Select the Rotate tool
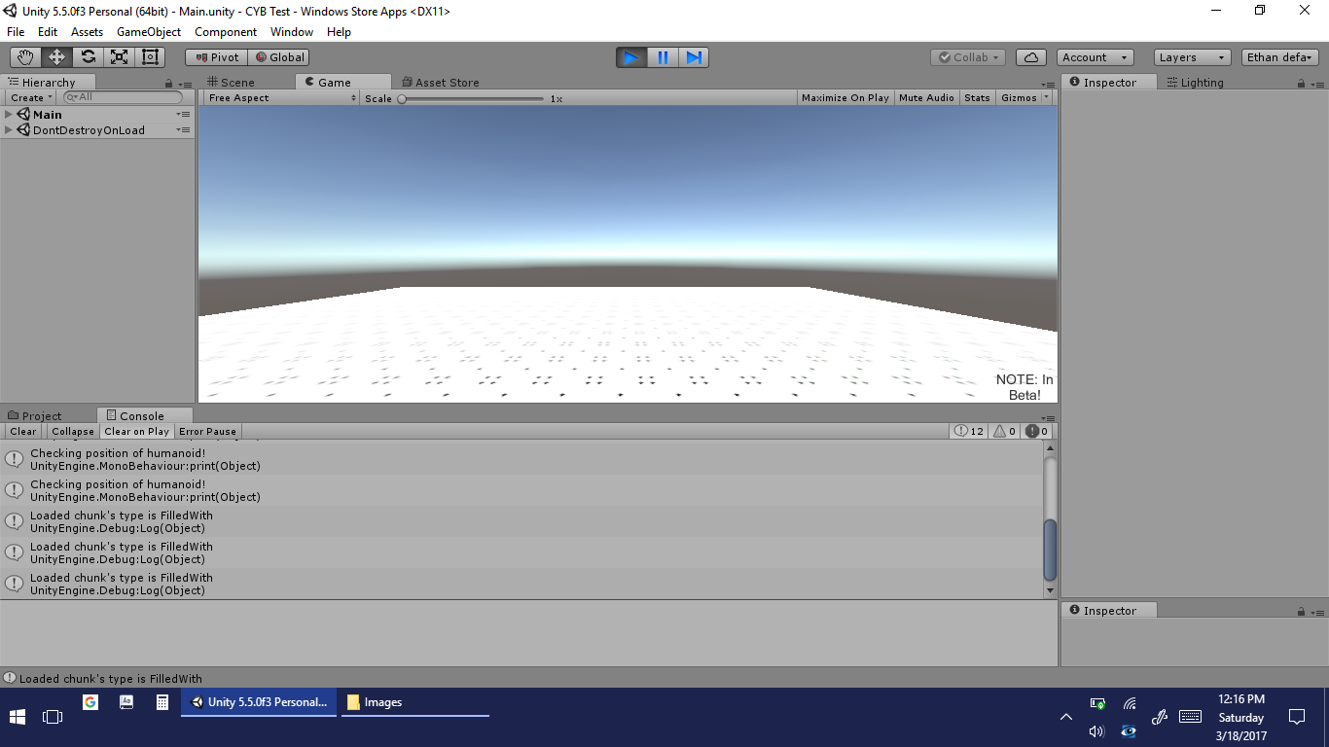The width and height of the screenshot is (1329, 747). tap(88, 57)
